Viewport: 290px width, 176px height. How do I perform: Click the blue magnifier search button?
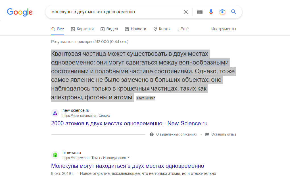tap(233, 12)
